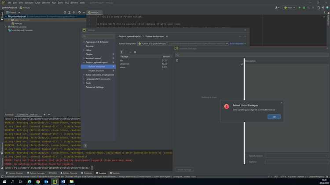The width and height of the screenshot is (330, 185).
Task: Open the main.py editor tab
Action: click(94, 12)
